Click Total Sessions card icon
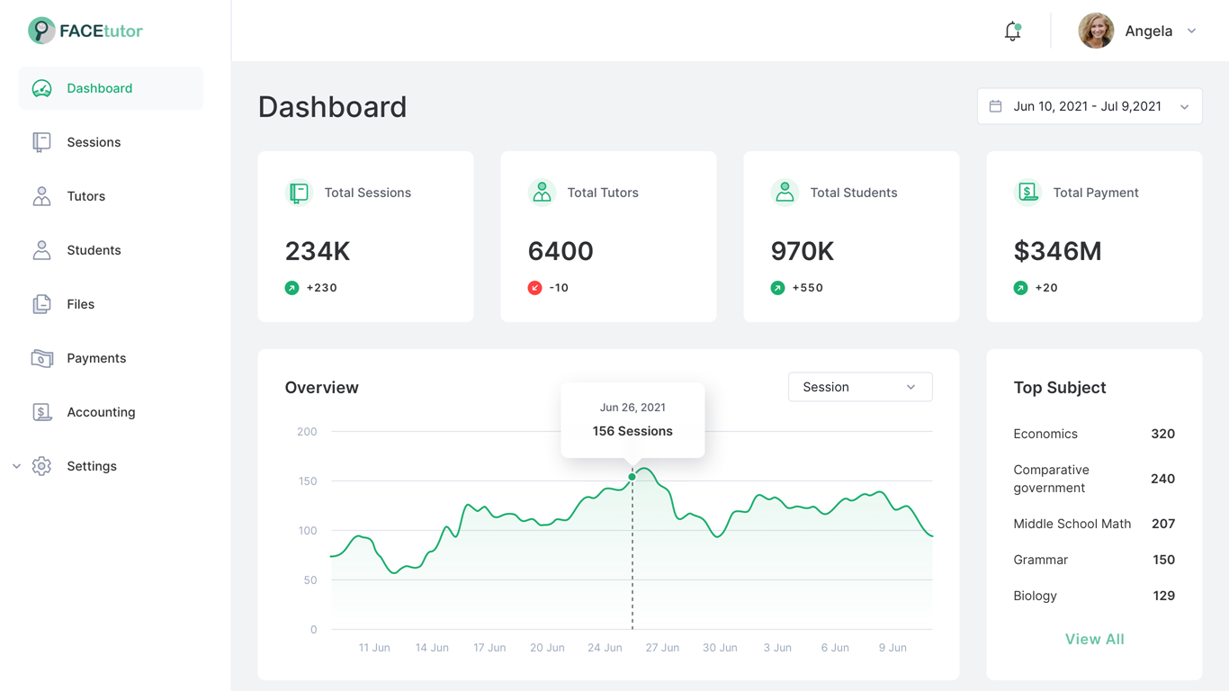 pos(299,193)
